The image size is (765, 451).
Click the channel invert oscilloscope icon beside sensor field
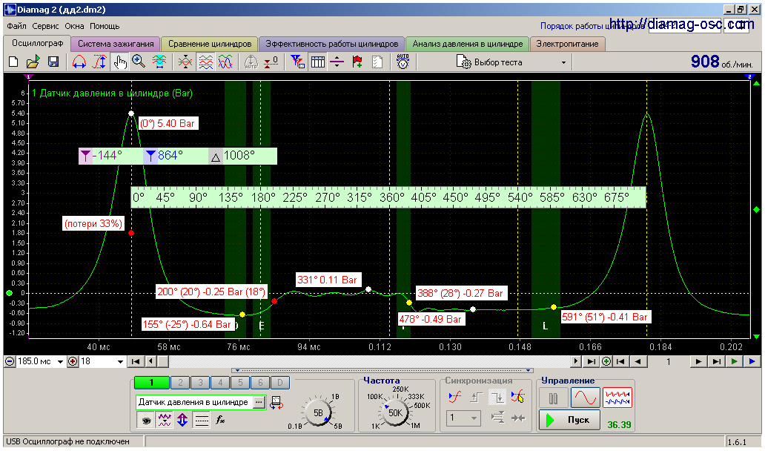click(276, 402)
